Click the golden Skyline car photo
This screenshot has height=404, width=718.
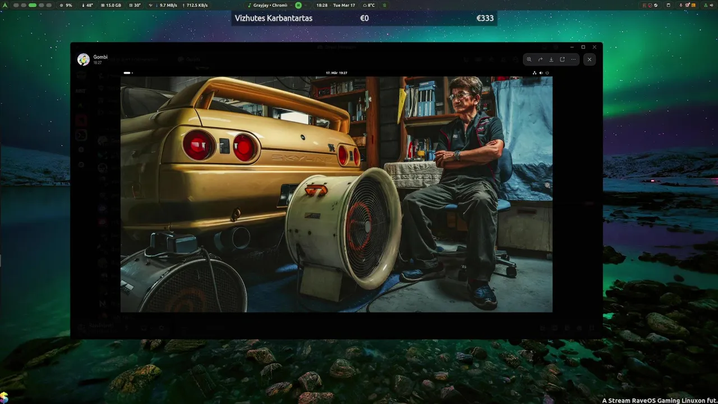tap(337, 194)
